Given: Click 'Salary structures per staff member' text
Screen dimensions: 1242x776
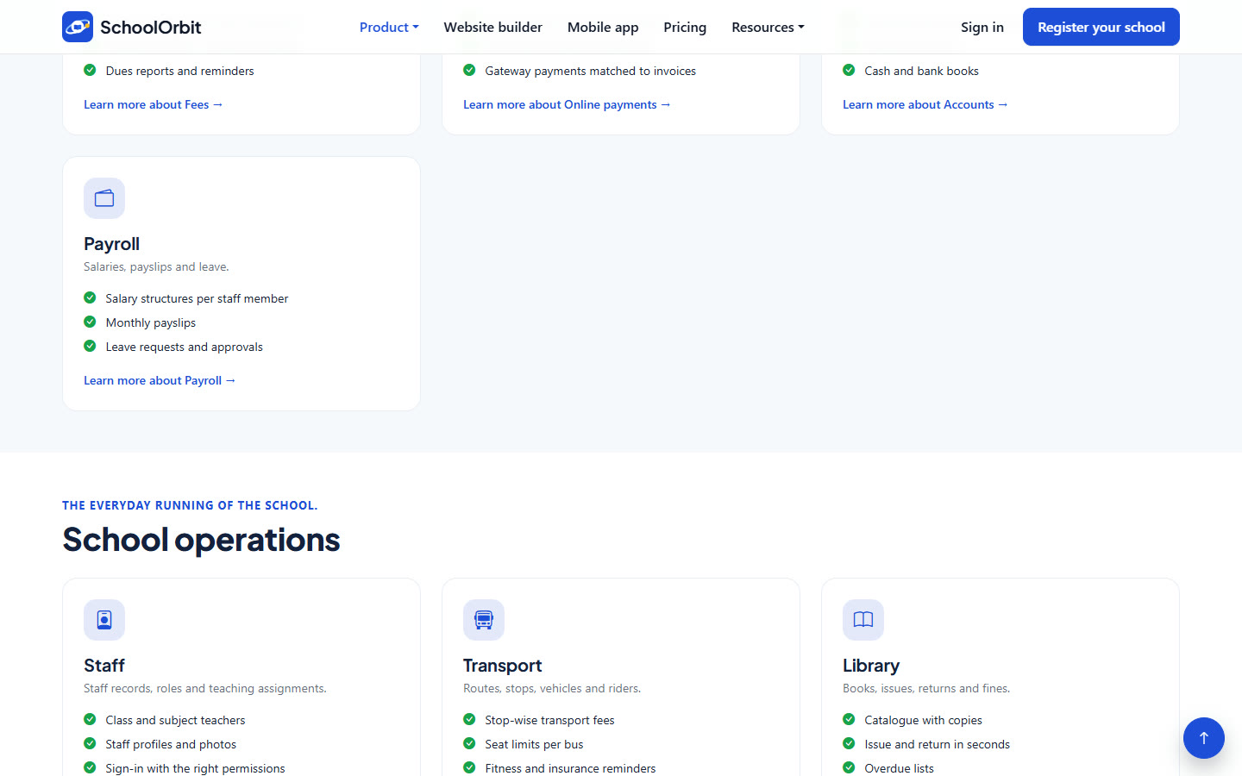Looking at the screenshot, I should point(197,298).
